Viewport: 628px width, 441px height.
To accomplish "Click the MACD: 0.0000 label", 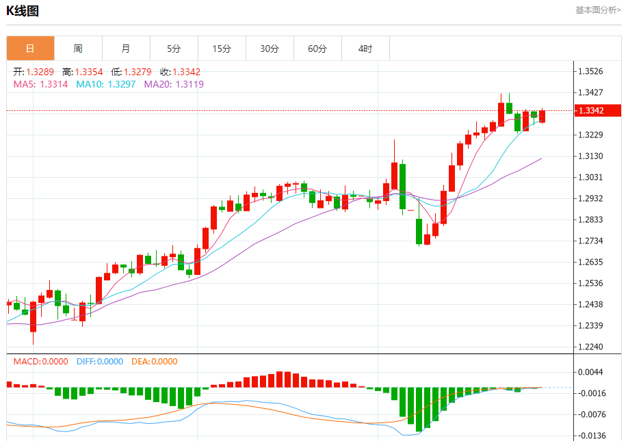I will pos(40,362).
